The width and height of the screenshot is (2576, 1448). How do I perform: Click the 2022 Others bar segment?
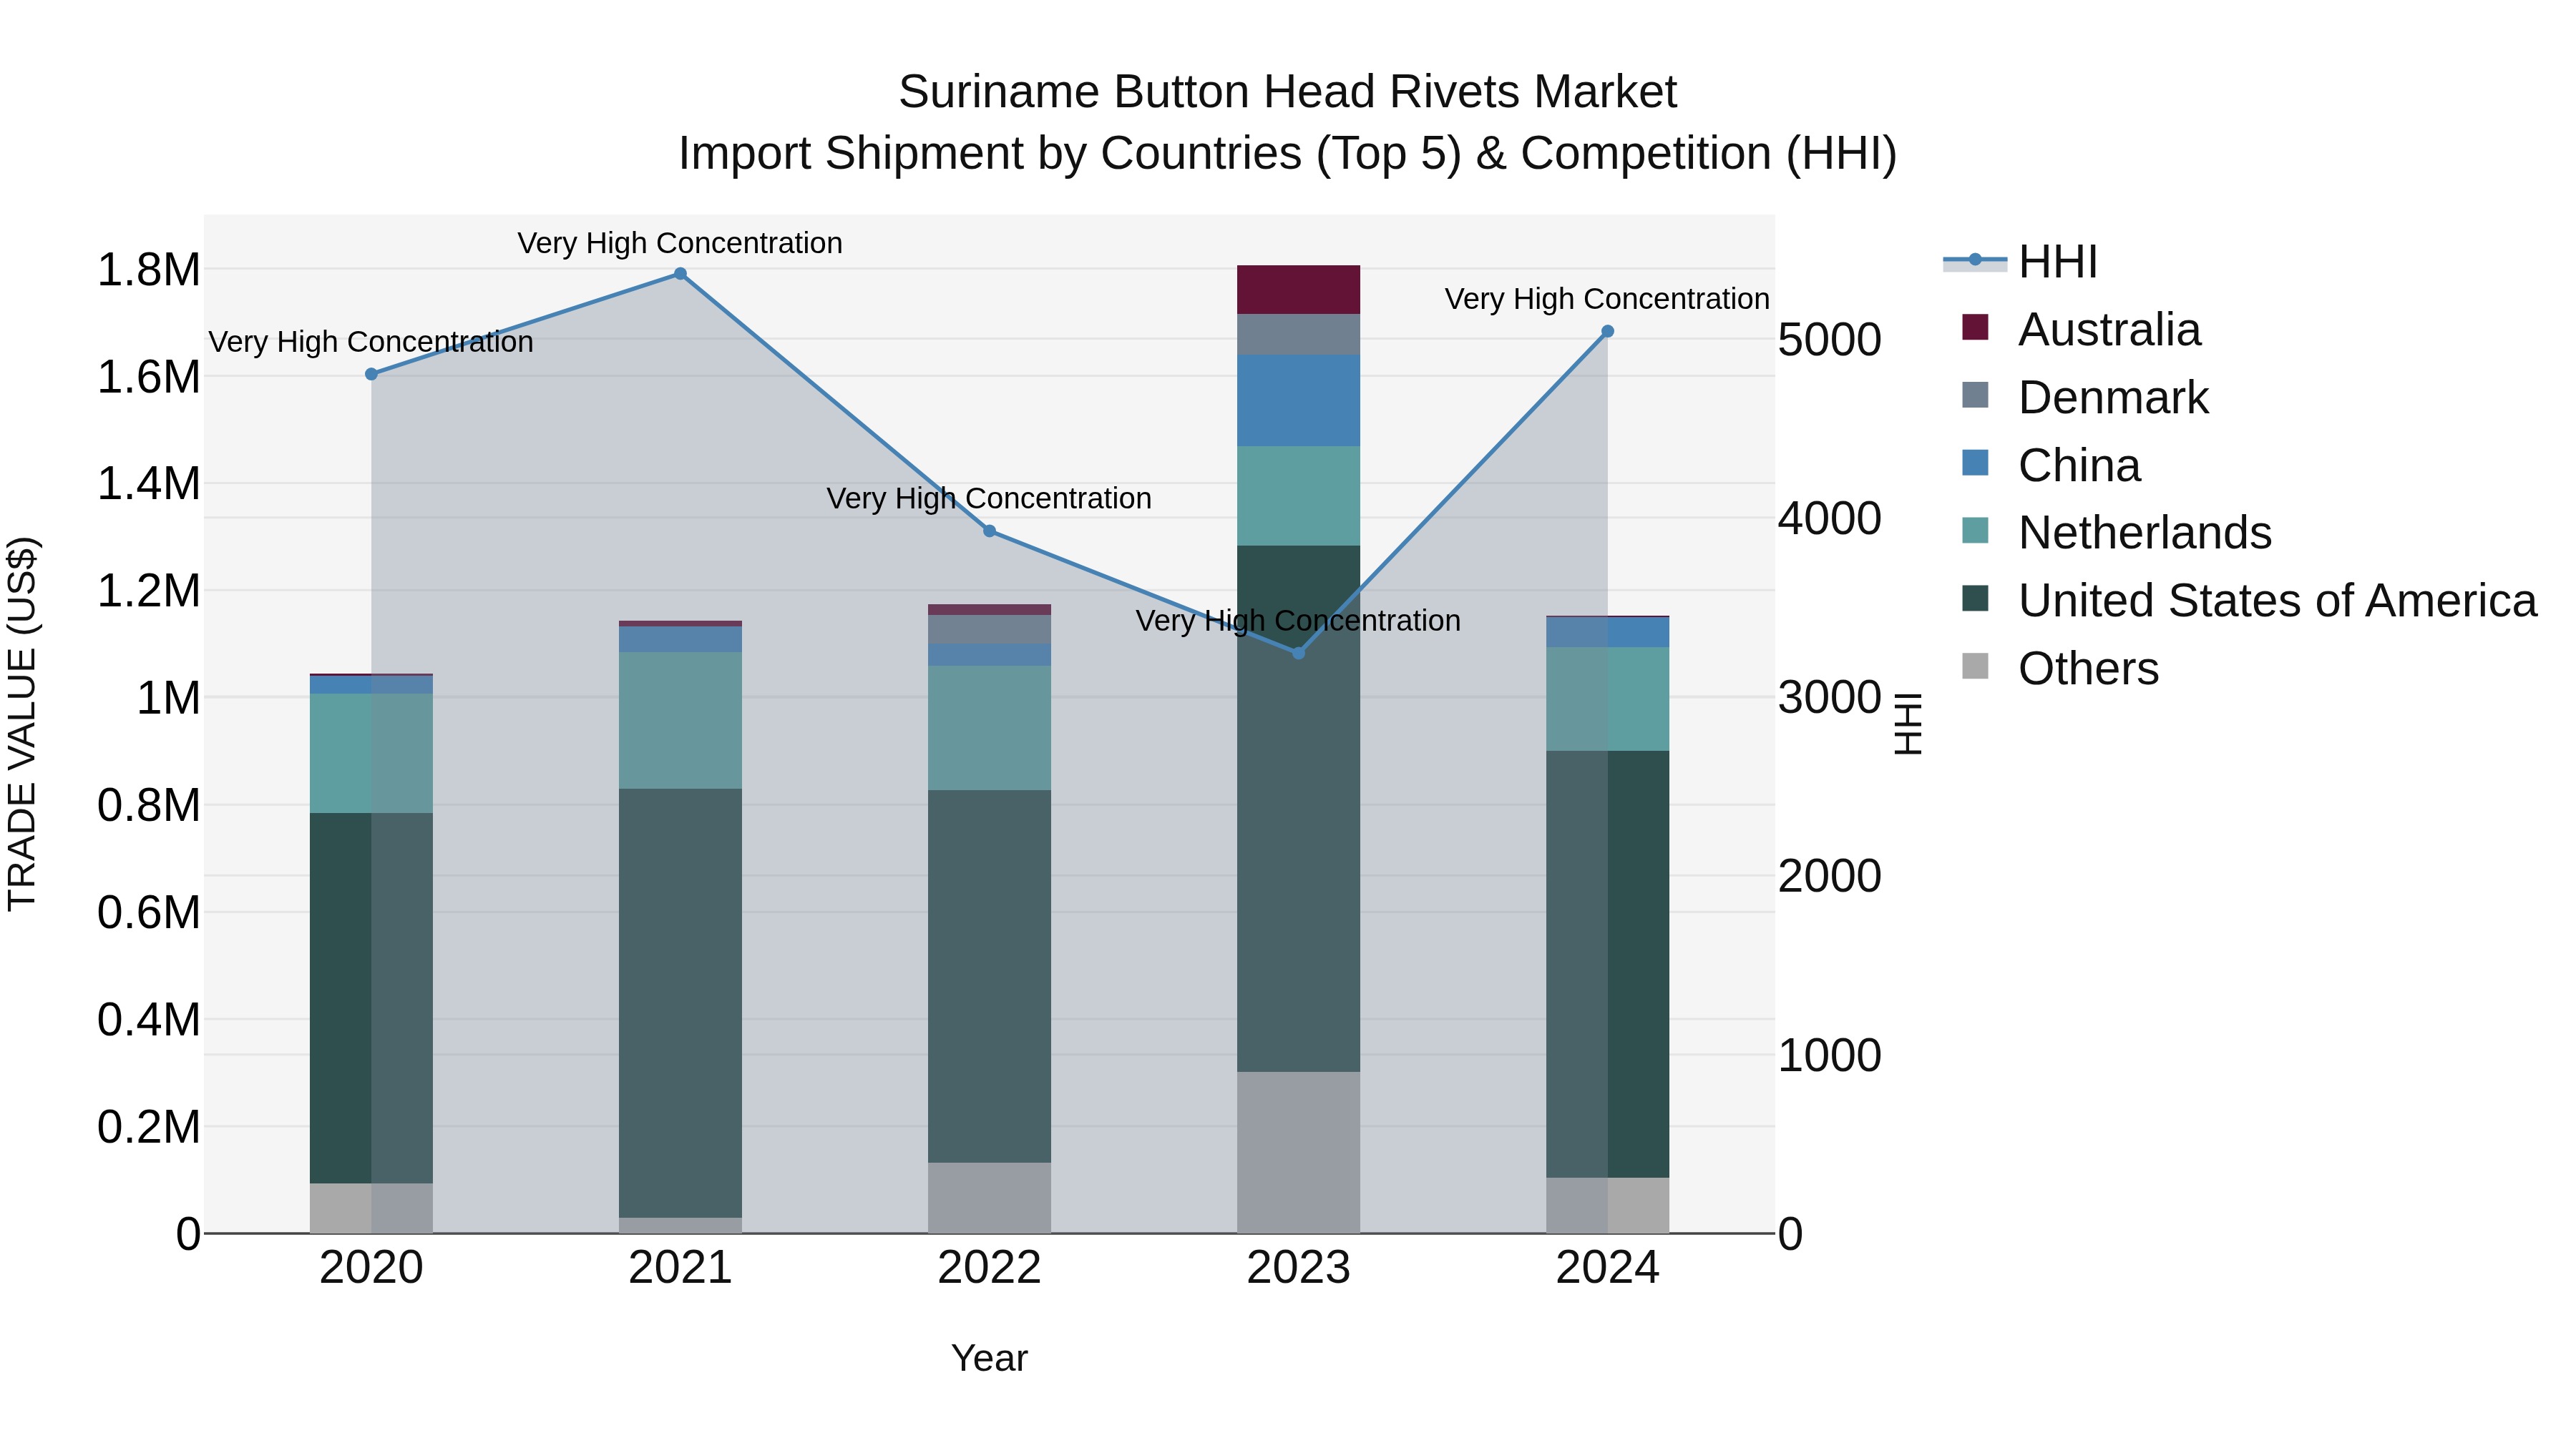(x=989, y=1197)
